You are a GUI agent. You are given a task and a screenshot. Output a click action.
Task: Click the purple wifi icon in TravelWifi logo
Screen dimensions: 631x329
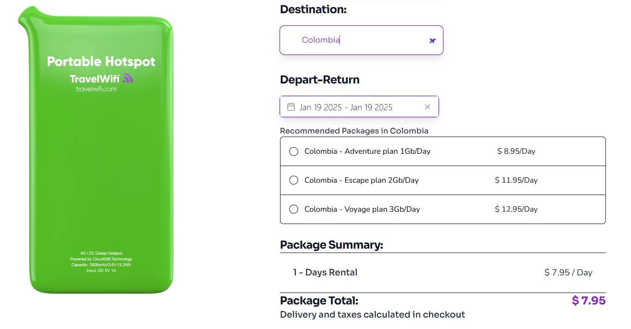click(x=127, y=78)
